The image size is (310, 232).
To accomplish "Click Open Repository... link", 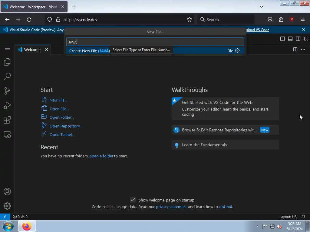I will (66, 126).
